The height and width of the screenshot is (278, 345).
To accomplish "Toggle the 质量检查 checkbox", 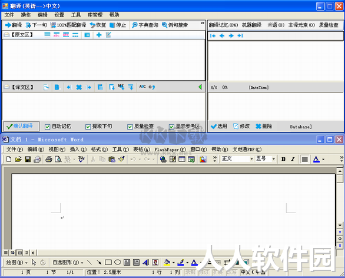I will click(130, 127).
